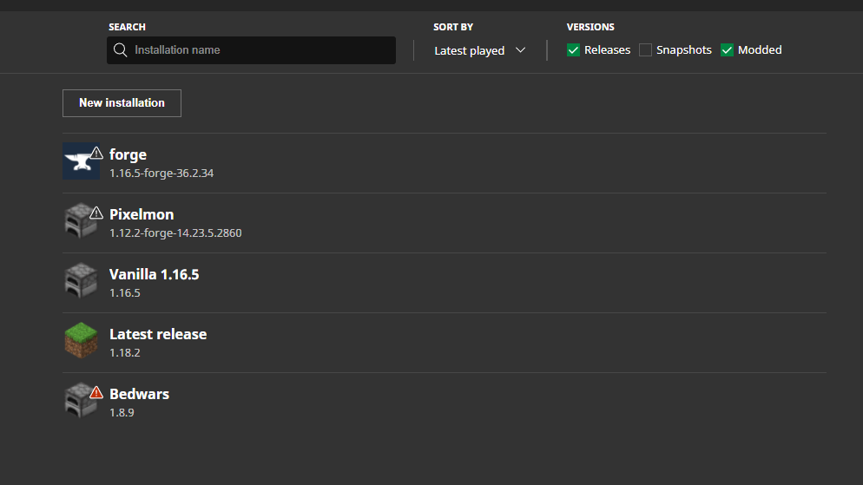Uncheck the Releases versions checkbox
The image size is (863, 485).
tap(574, 50)
